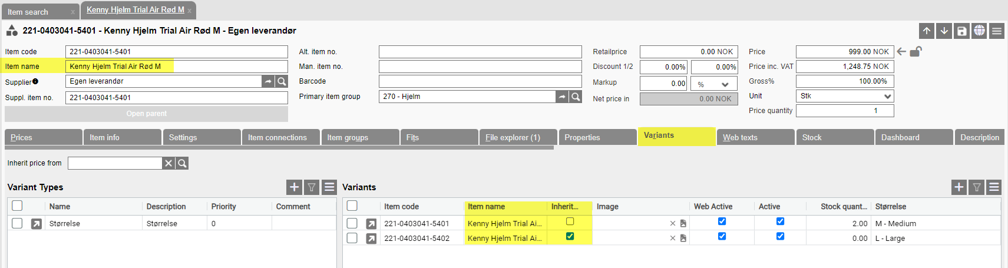1008x268 pixels.
Task: Open the Item groups tab
Action: [x=360, y=137]
